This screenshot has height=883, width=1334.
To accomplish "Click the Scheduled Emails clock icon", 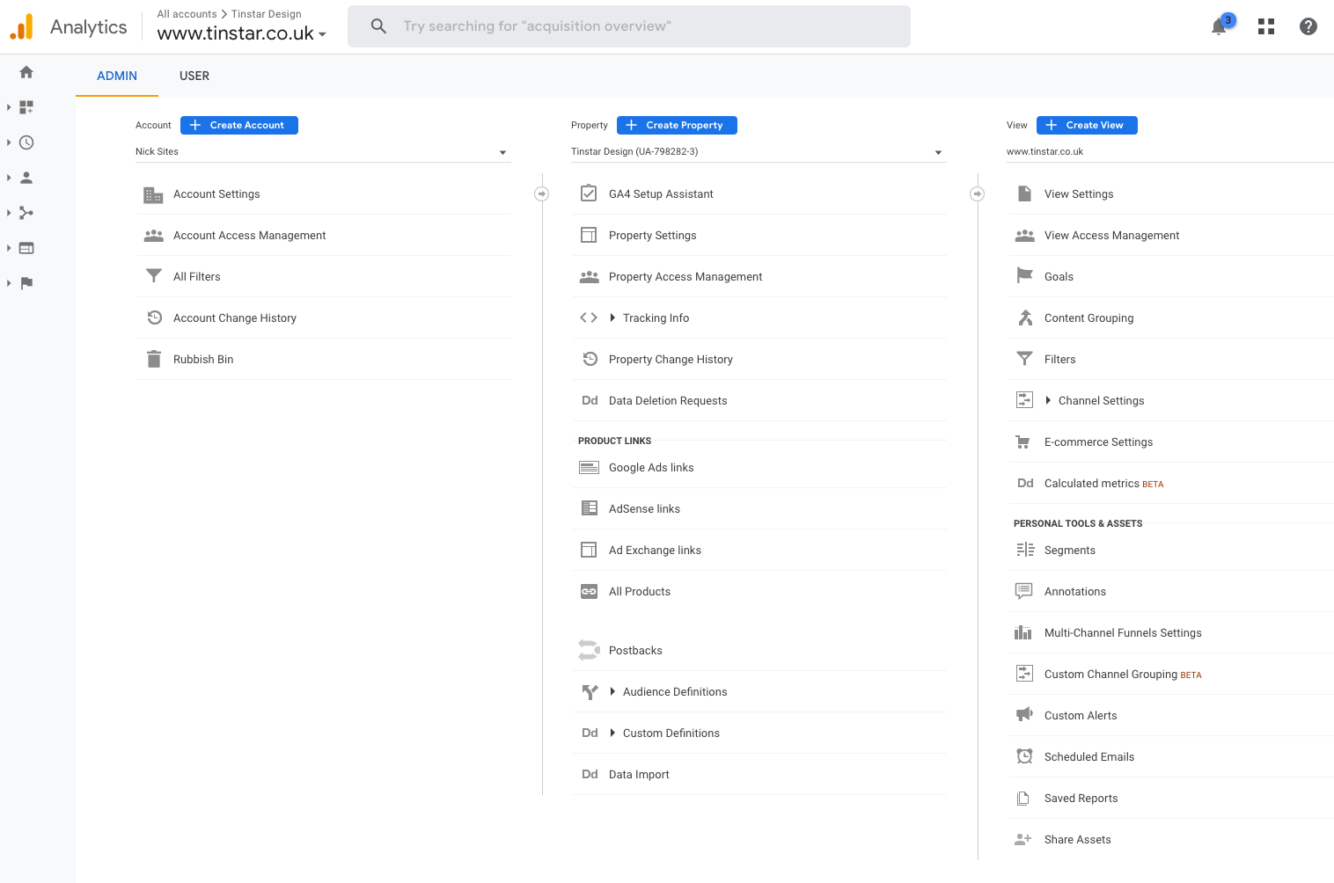I will tap(1024, 756).
